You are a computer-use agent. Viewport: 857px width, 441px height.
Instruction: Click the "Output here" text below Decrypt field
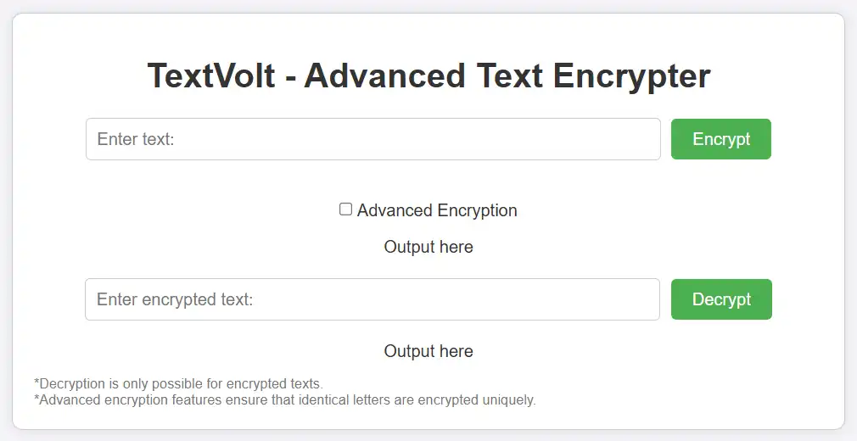(428, 351)
